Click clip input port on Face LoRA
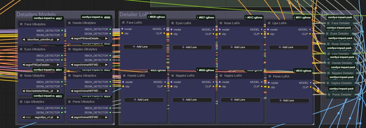Screen dimensions: 366x128 coord(122,33)
